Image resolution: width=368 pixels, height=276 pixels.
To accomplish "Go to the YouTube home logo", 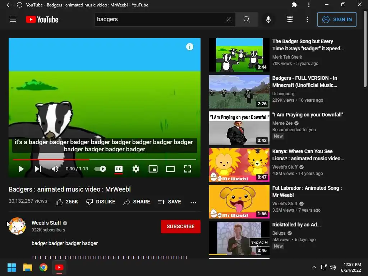I will pyautogui.click(x=42, y=19).
